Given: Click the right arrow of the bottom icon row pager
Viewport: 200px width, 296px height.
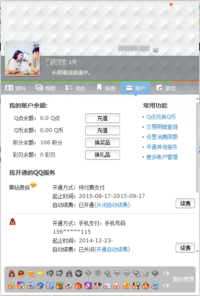Looking at the screenshot, I should coord(168,286).
